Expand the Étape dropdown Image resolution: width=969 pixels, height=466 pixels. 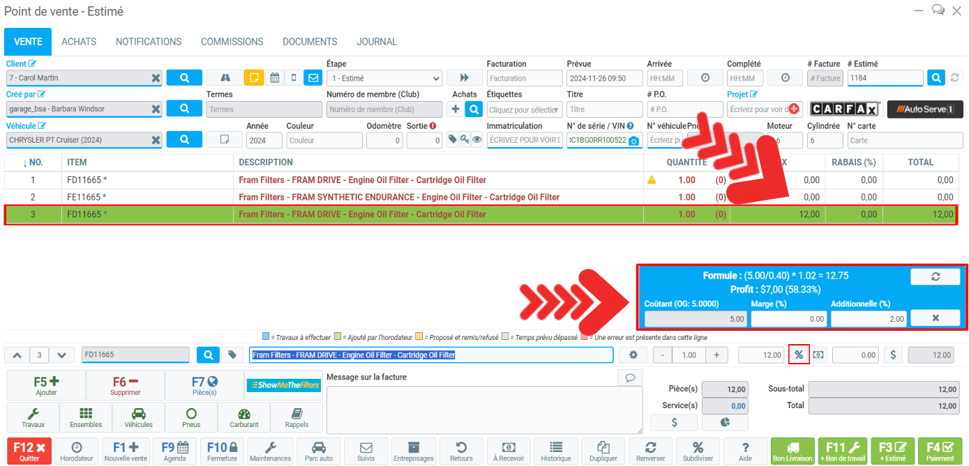tap(384, 79)
